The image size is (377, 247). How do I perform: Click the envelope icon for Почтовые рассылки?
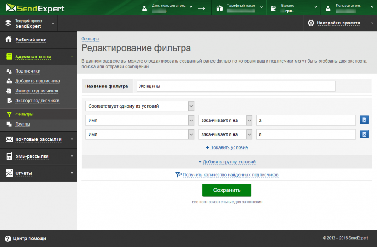pos(9,139)
